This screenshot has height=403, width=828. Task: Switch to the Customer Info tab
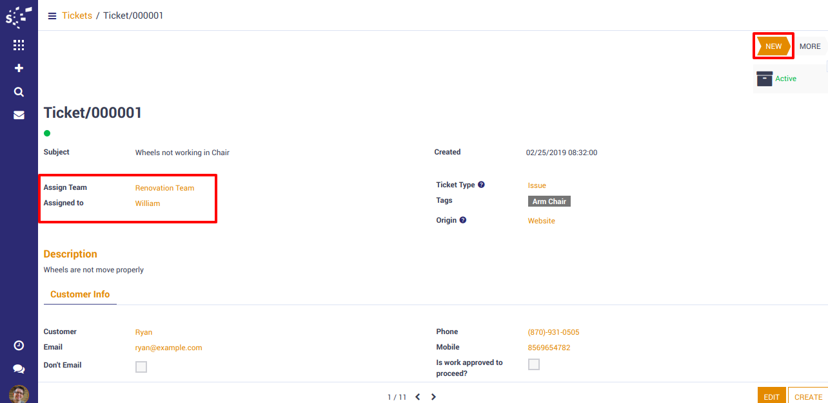tap(80, 294)
